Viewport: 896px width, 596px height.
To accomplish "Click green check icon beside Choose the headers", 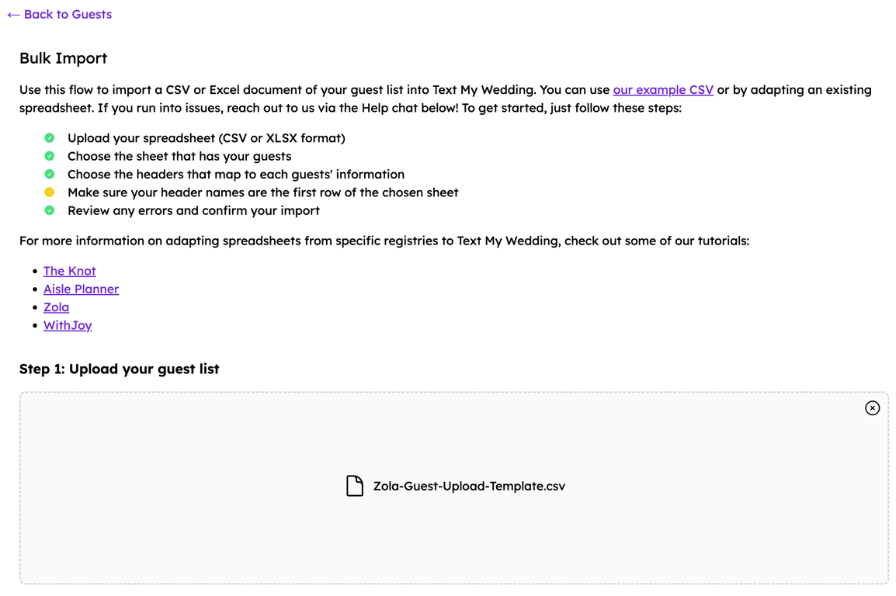I will (50, 174).
